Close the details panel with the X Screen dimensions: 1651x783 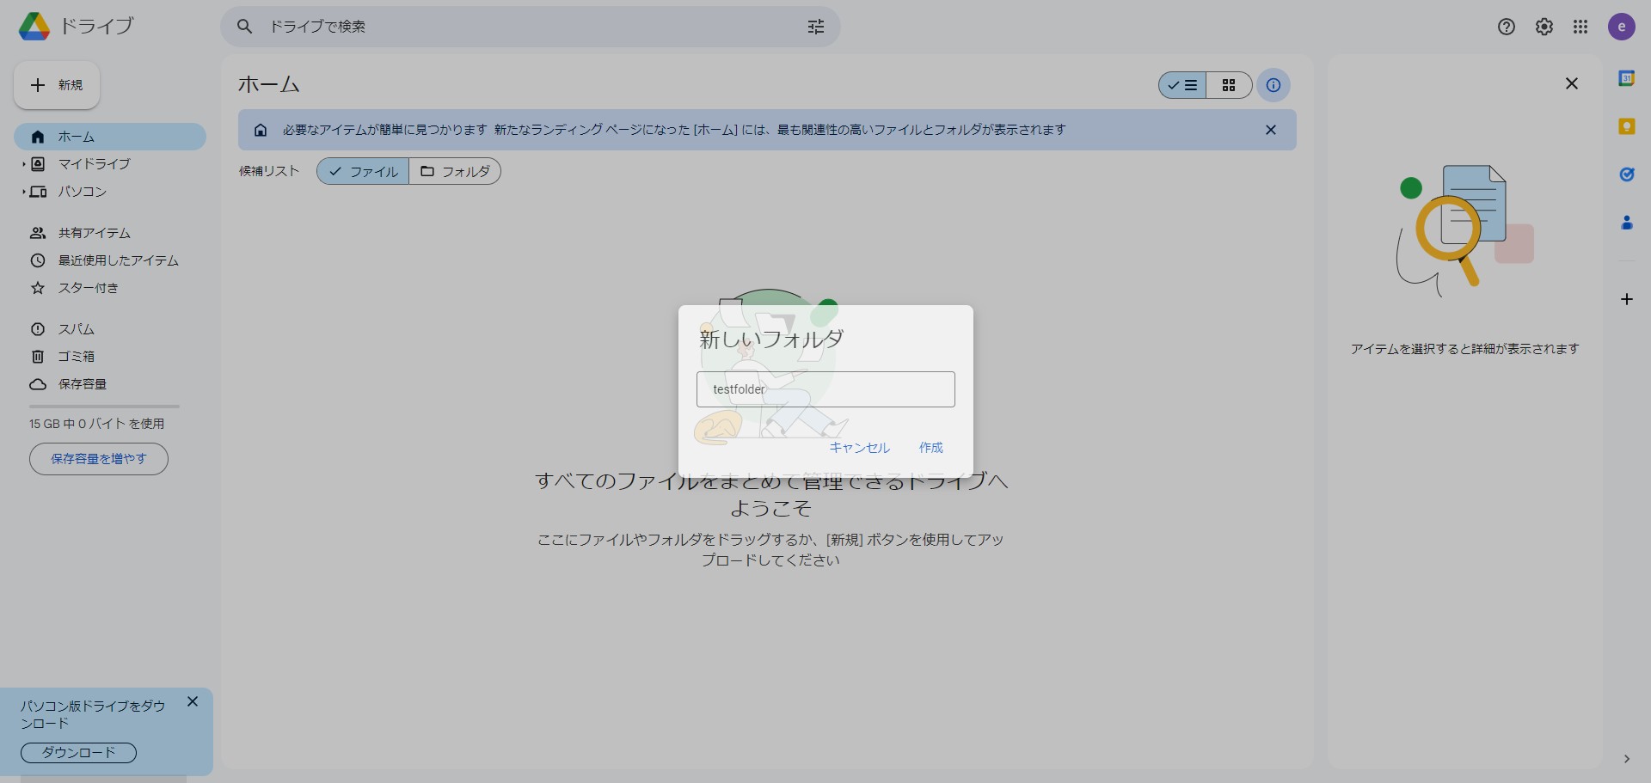(1572, 83)
